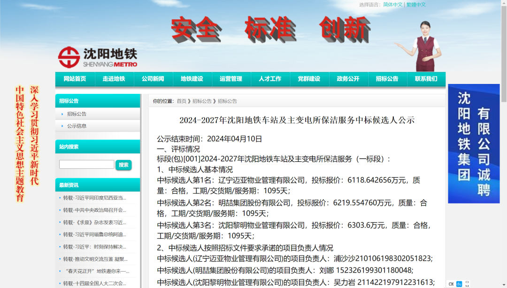The image size is (507, 288).
Task: Open news 转载-习近平：时刻保持解决...
Action: [94, 247]
